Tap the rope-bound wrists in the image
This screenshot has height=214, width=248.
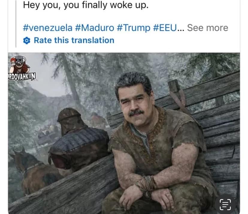[x=146, y=185]
